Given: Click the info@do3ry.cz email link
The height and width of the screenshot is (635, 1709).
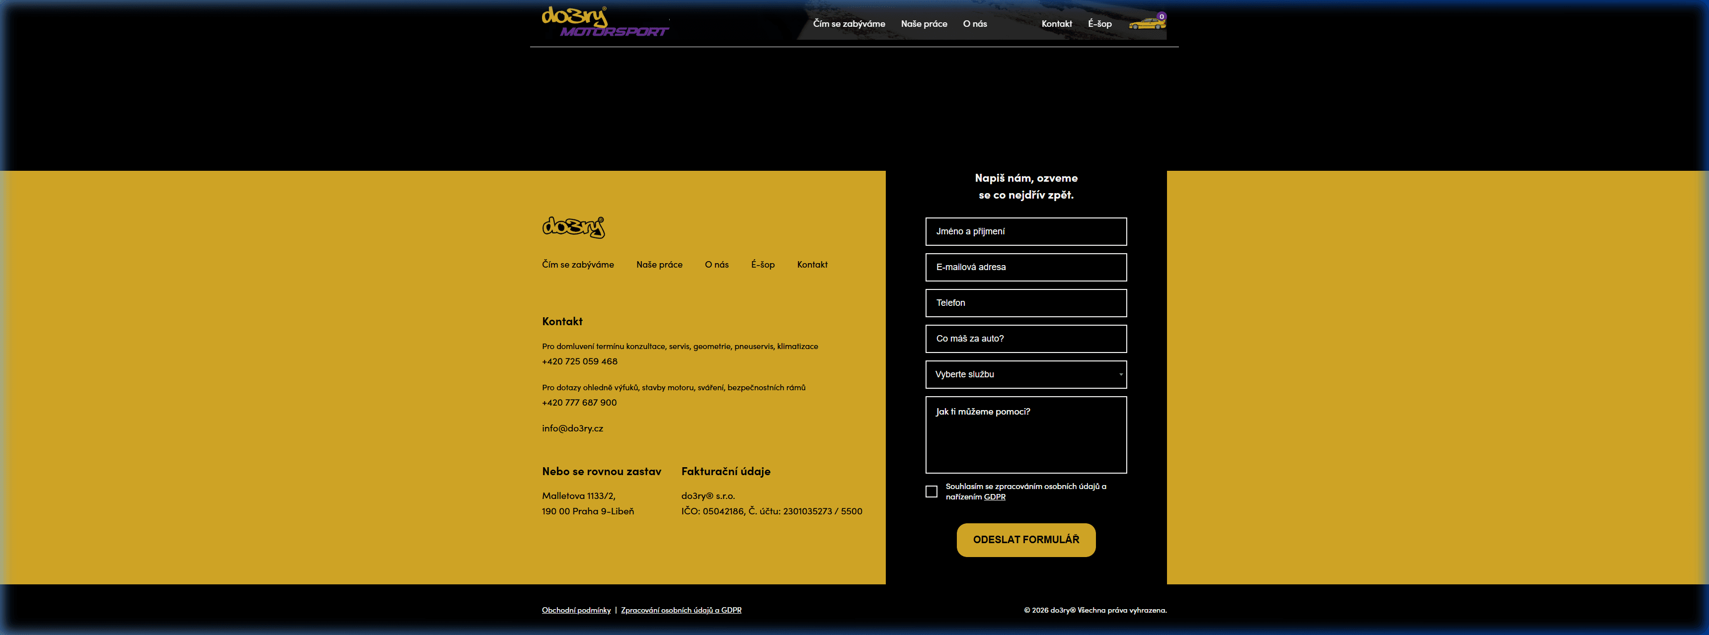Looking at the screenshot, I should click(x=572, y=428).
